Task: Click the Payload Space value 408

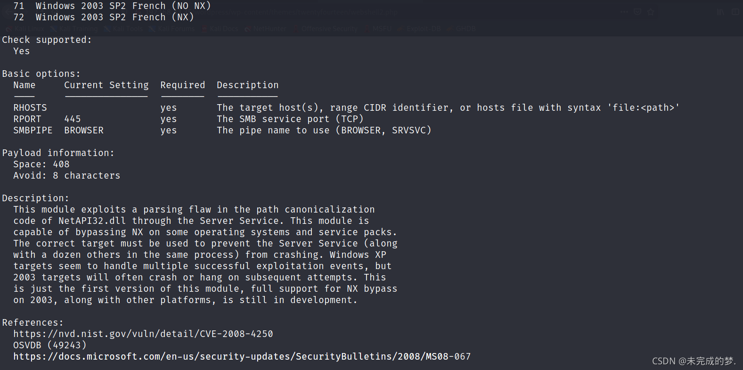Action: [61, 164]
